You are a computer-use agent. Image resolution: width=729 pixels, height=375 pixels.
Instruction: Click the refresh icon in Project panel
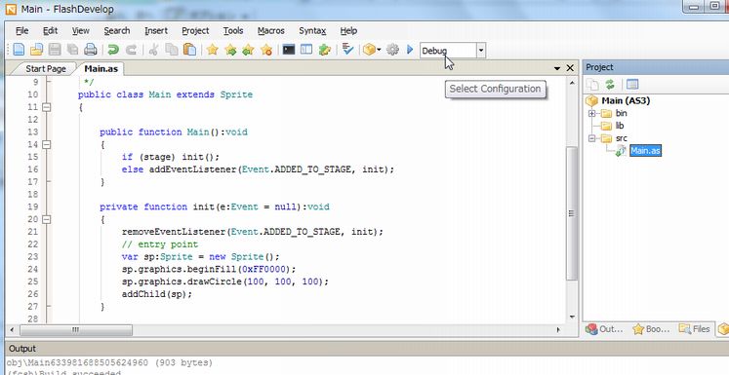pos(610,85)
